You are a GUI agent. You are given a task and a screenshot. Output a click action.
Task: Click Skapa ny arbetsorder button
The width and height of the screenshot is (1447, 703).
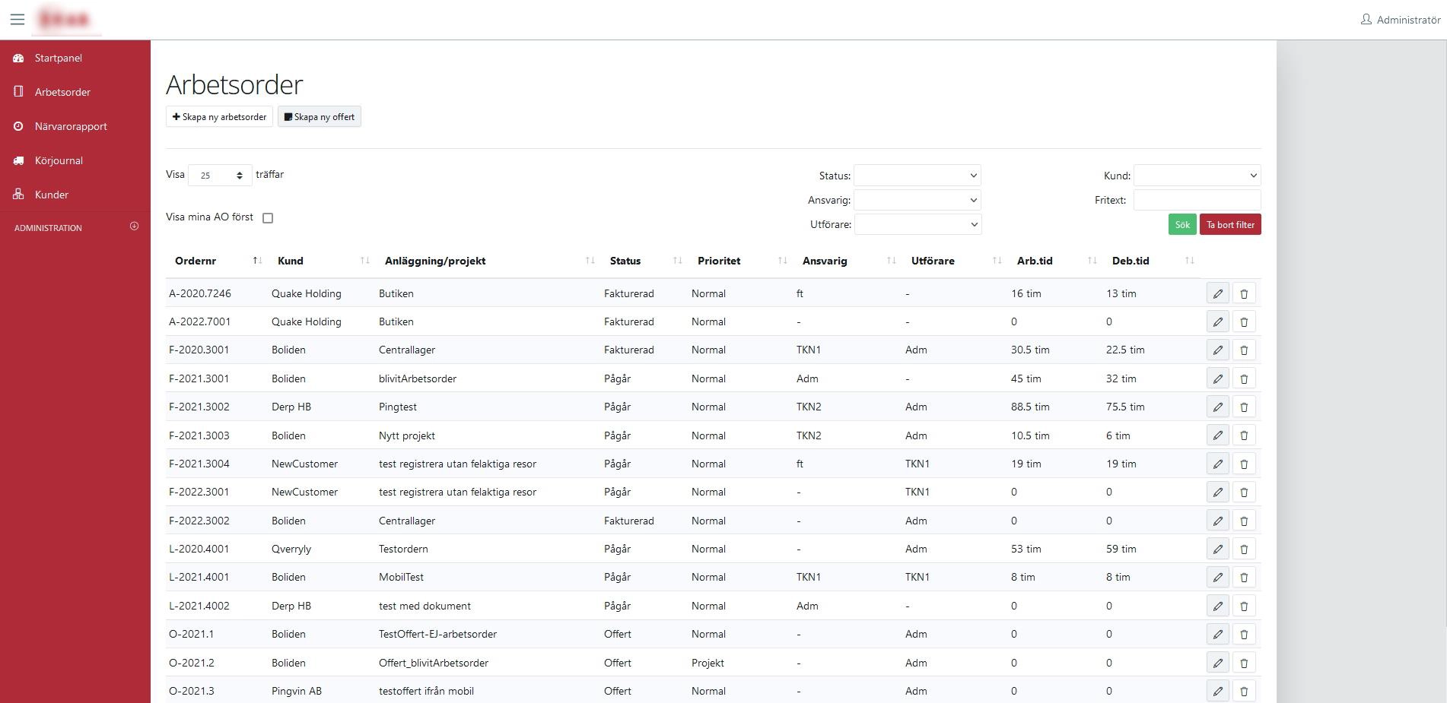[x=219, y=117]
